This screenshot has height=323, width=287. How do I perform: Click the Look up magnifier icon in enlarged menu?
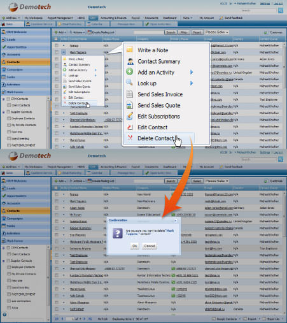coord(129,82)
